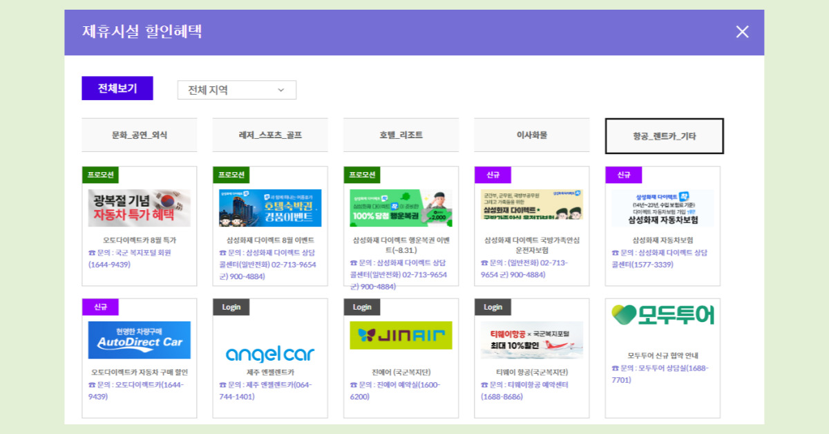Image resolution: width=829 pixels, height=434 pixels.
Task: Click the Login badge on angel car card
Action: pyautogui.click(x=231, y=307)
